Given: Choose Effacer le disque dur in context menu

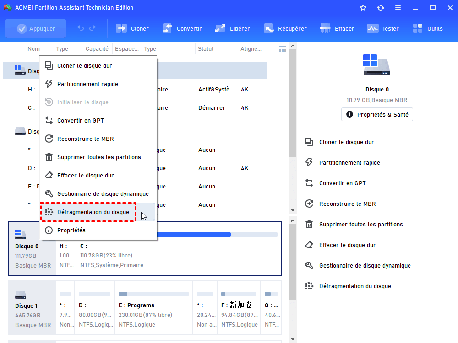Looking at the screenshot, I should (x=98, y=175).
